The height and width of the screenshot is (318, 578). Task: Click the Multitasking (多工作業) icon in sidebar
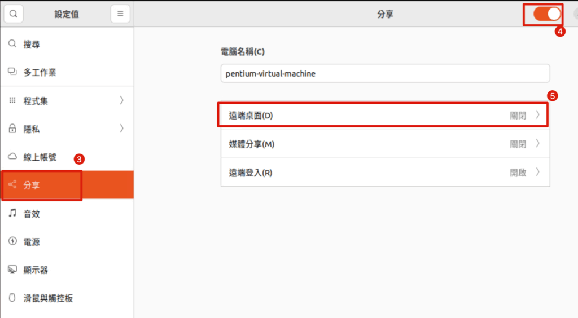point(12,72)
